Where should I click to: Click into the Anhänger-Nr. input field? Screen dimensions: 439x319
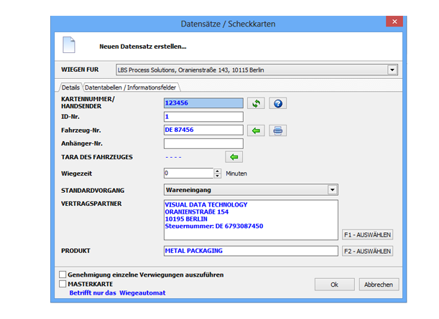tap(203, 143)
